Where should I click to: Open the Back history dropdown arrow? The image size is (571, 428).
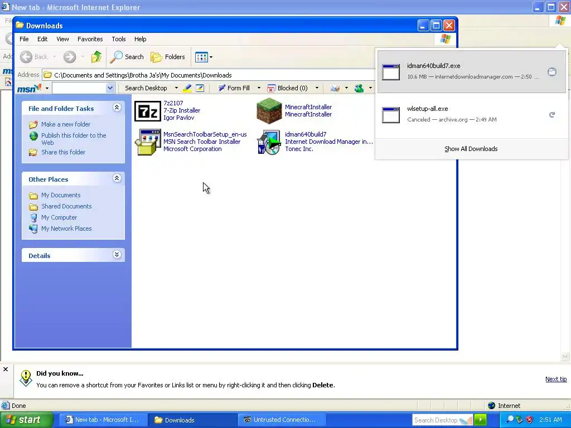[x=55, y=57]
